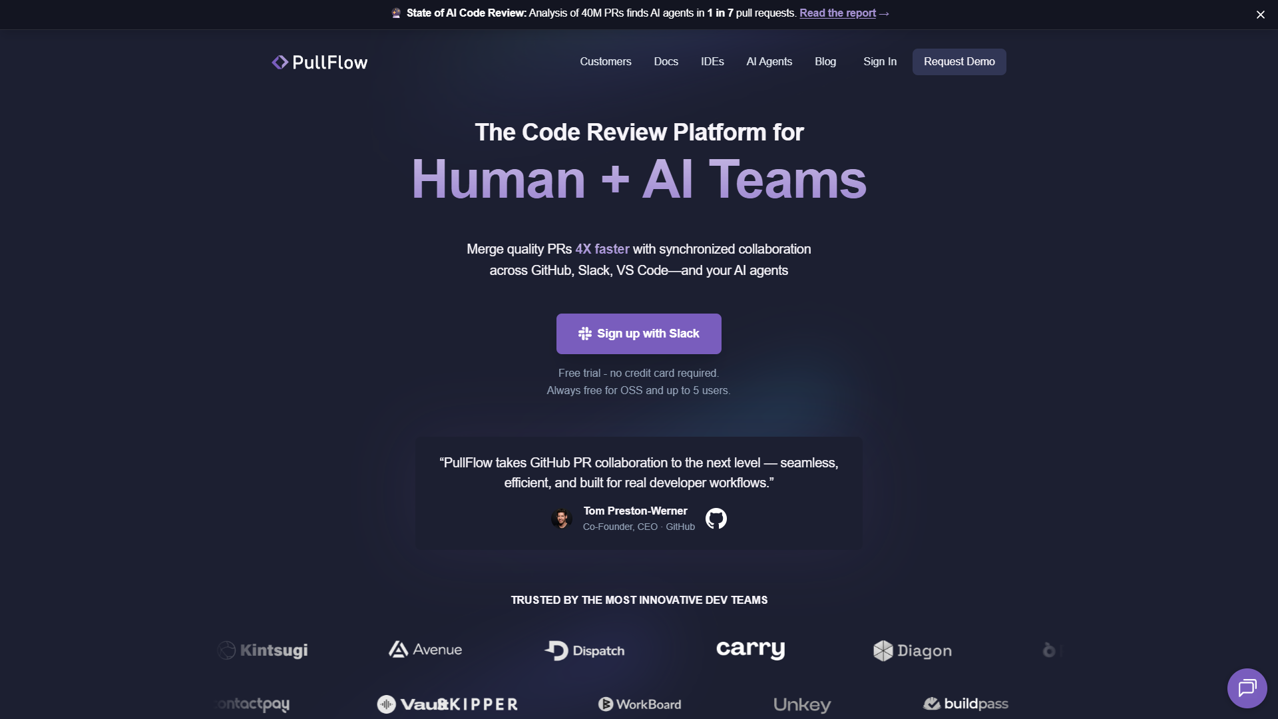Image resolution: width=1278 pixels, height=719 pixels.
Task: Click the Kintsugi company logo
Action: (263, 650)
